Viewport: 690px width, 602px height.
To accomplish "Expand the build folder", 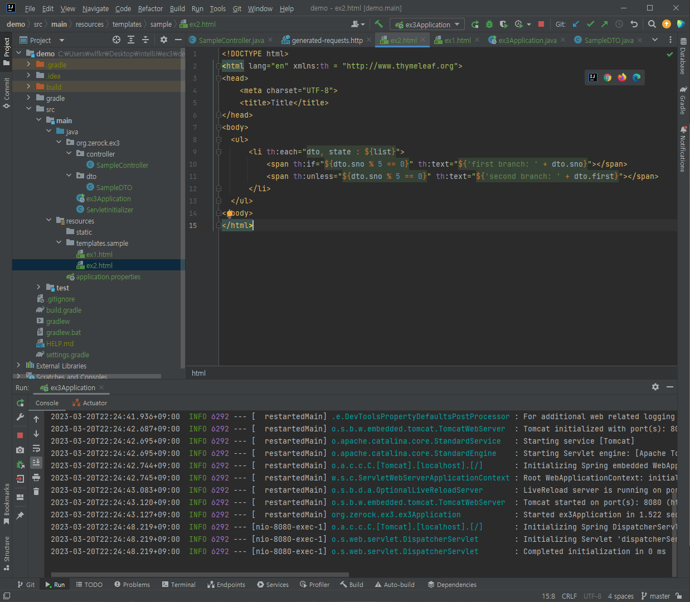I will [28, 87].
